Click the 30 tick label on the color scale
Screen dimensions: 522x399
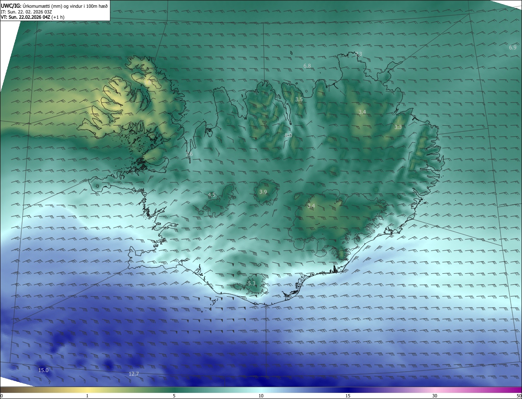point(435,396)
